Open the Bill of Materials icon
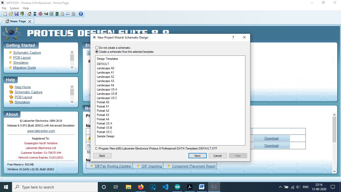 coord(62,14)
